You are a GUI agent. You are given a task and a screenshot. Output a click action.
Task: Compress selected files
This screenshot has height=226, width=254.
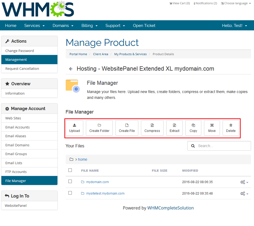(x=152, y=128)
